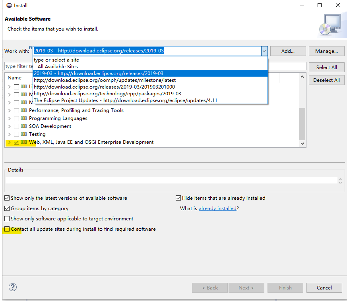The height and width of the screenshot is (301, 347).
Task: Click the category icon beside SOA Development
Action: pos(24,126)
